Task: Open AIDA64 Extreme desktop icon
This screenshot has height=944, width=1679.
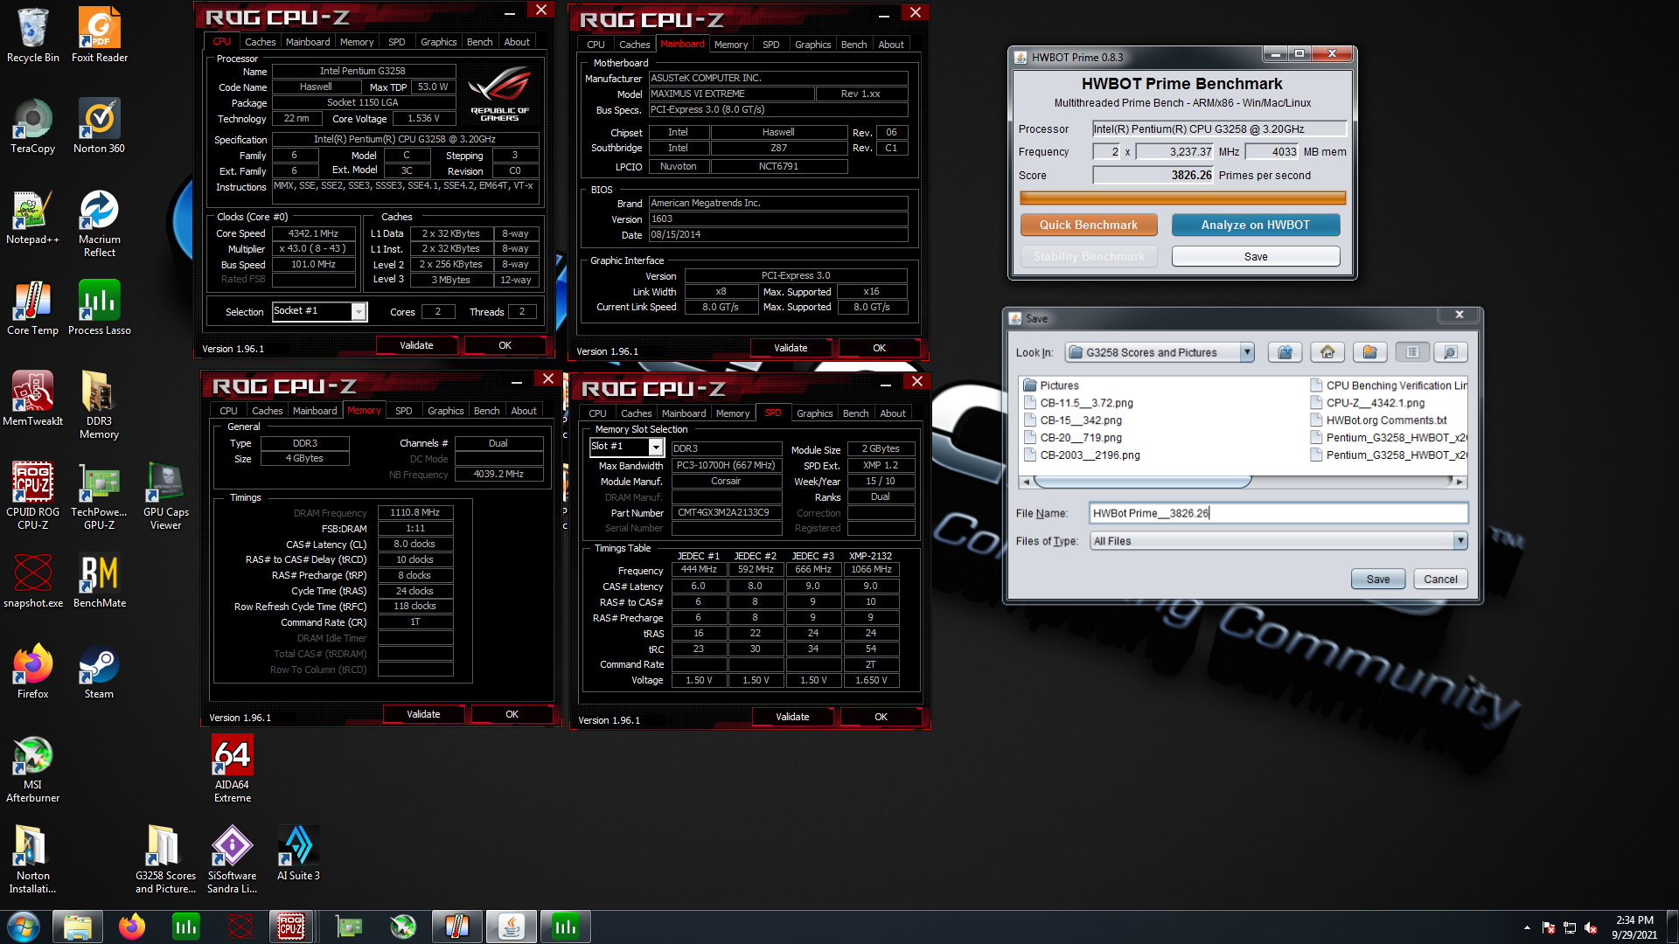Action: [x=233, y=768]
